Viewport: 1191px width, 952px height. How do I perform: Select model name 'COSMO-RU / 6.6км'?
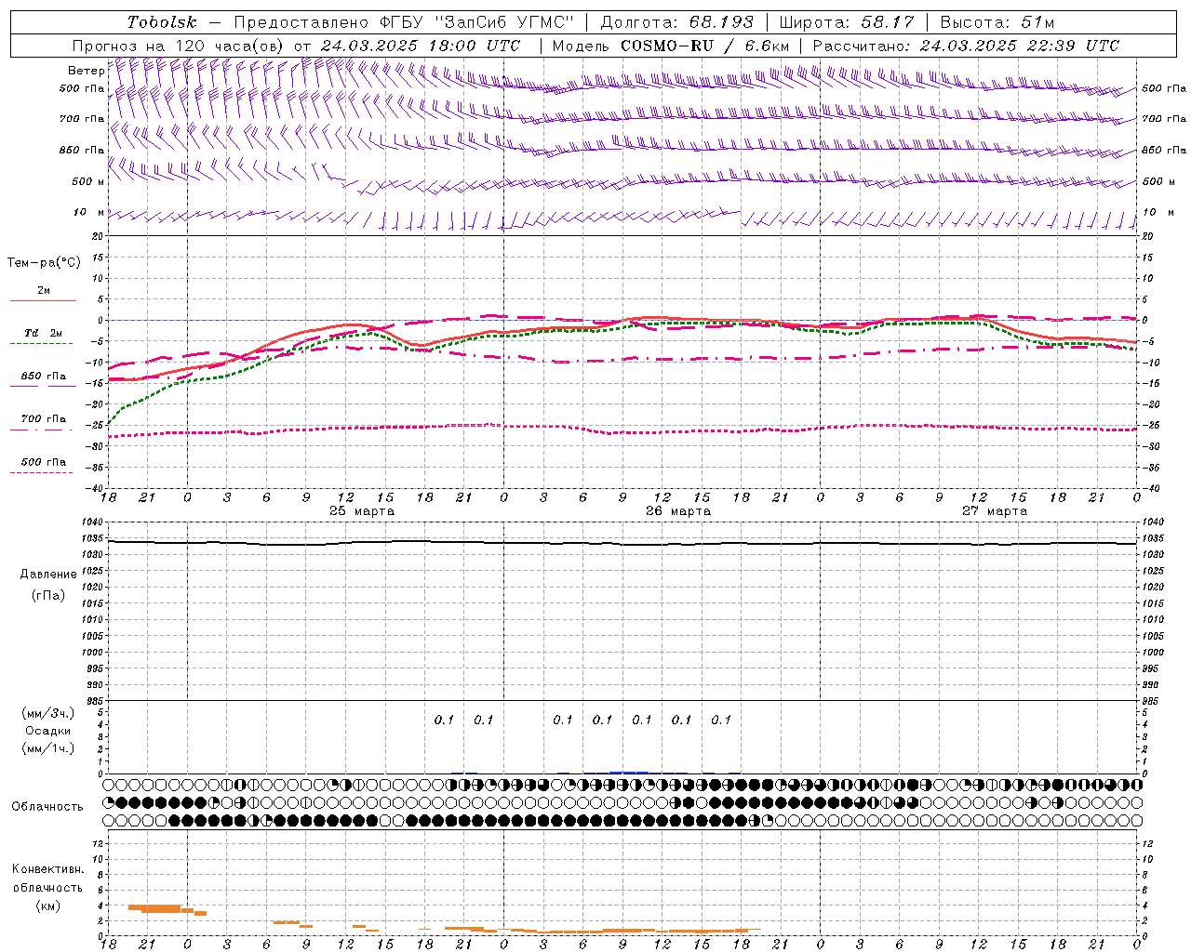pyautogui.click(x=704, y=46)
